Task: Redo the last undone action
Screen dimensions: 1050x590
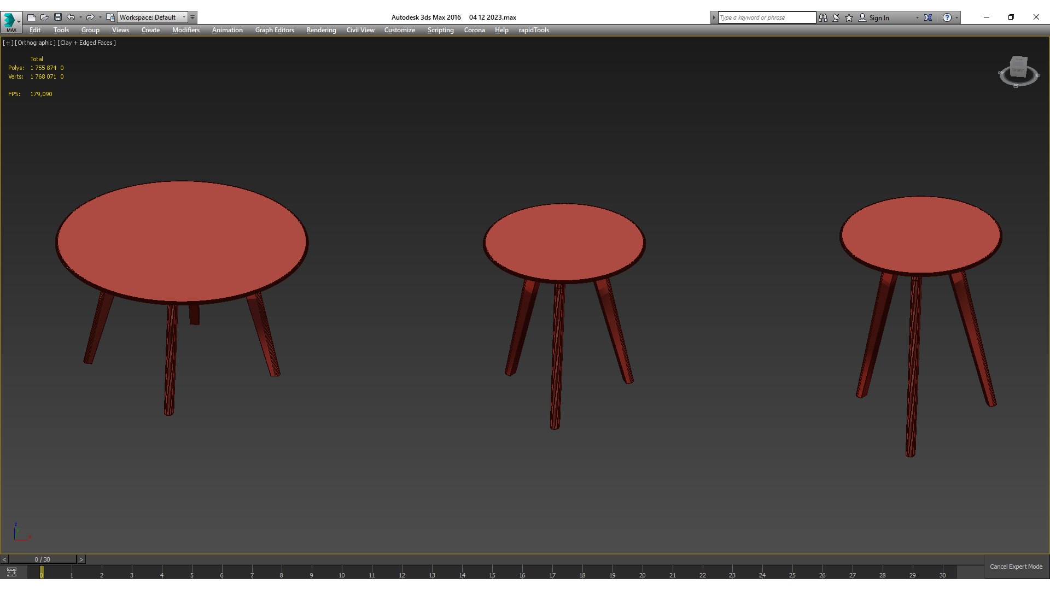Action: (x=90, y=17)
